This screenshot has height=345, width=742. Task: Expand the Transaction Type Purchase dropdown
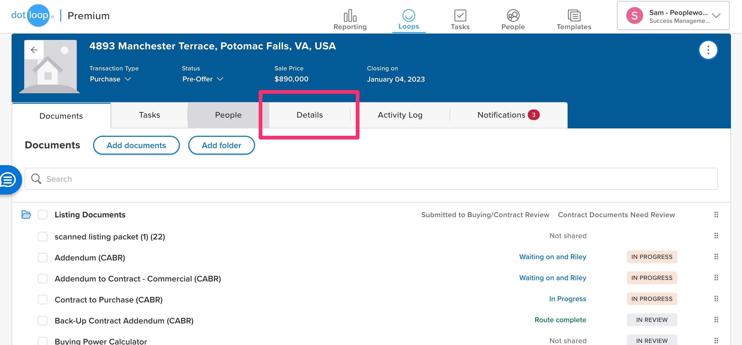click(x=111, y=79)
